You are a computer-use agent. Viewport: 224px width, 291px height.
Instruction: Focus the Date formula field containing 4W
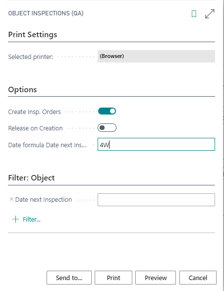tap(156, 144)
